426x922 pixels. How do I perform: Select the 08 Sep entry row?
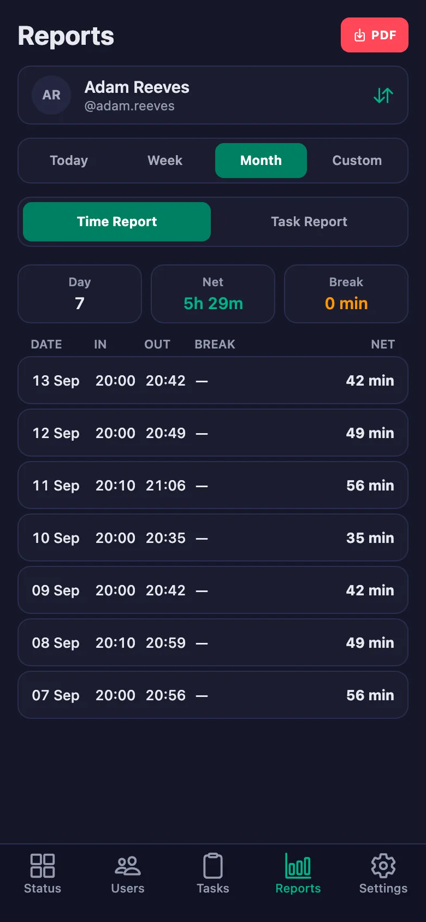click(x=213, y=642)
